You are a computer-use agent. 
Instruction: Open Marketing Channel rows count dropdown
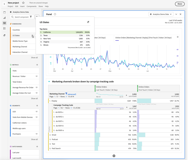[66, 96]
